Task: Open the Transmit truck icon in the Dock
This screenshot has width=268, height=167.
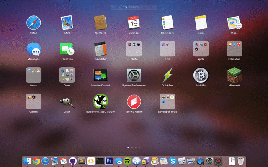Action: [145, 161]
